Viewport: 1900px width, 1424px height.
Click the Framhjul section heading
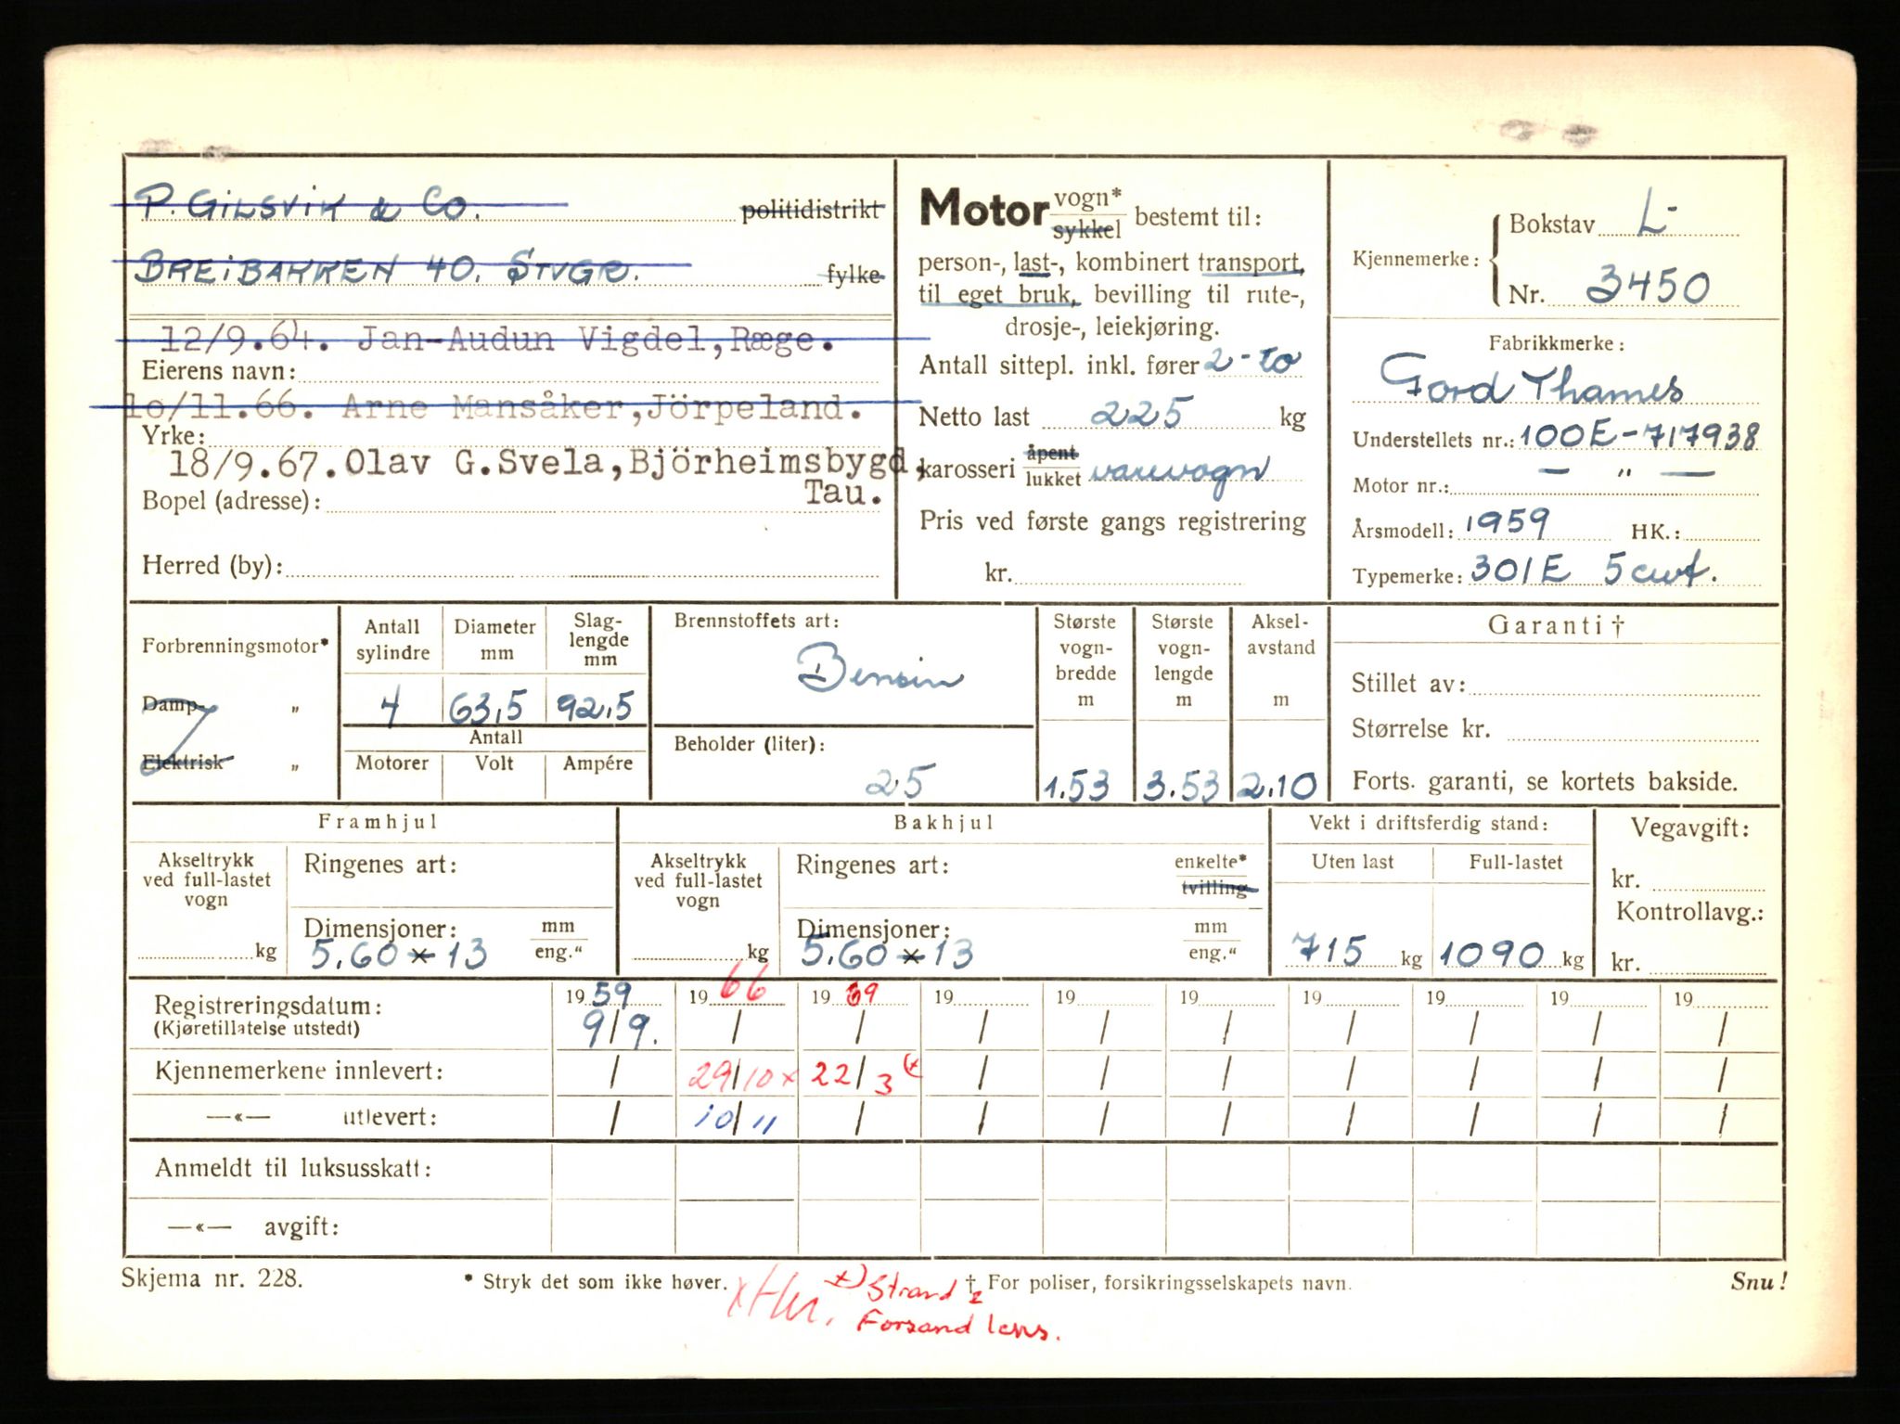[x=377, y=821]
